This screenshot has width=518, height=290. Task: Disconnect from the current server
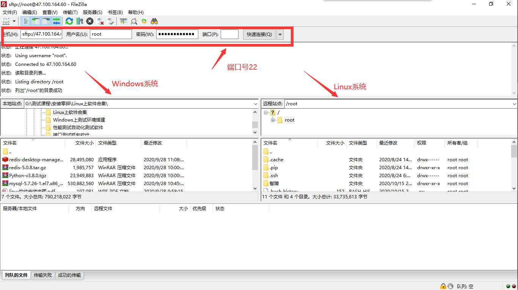pos(100,21)
